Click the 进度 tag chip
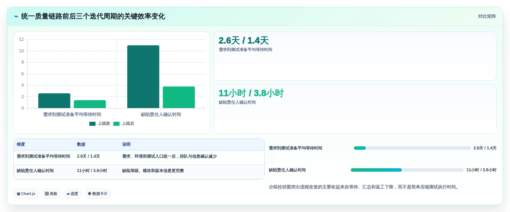Screen dimensions: 510x212 pyautogui.click(x=72, y=194)
